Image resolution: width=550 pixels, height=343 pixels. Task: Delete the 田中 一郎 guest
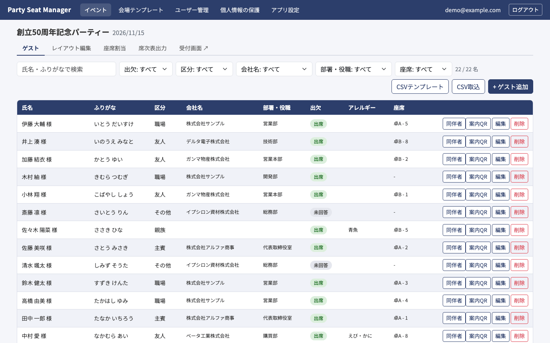click(x=519, y=318)
